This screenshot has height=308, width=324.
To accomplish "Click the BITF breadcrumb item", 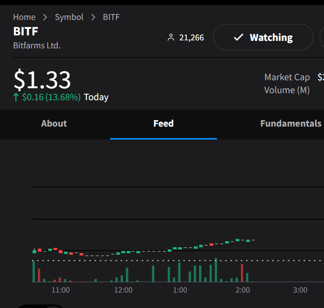I will coord(111,17).
